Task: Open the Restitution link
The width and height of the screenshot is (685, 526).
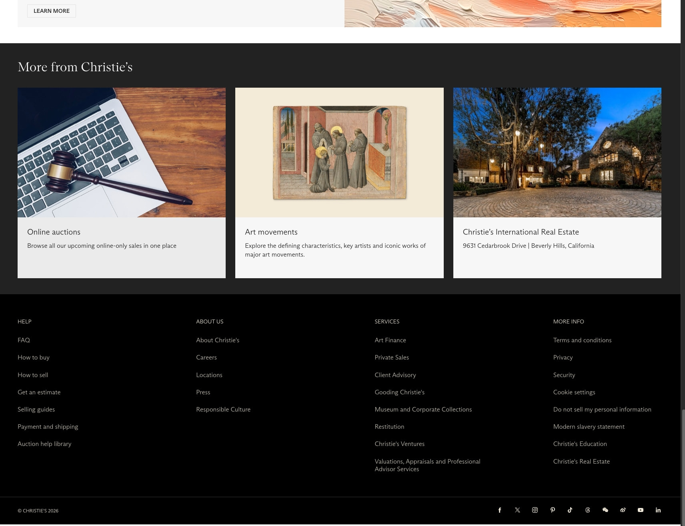Action: point(389,426)
